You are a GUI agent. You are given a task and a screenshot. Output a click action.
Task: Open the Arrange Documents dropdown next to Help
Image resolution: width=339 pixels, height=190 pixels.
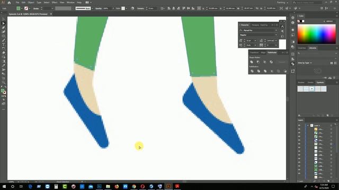88,3
